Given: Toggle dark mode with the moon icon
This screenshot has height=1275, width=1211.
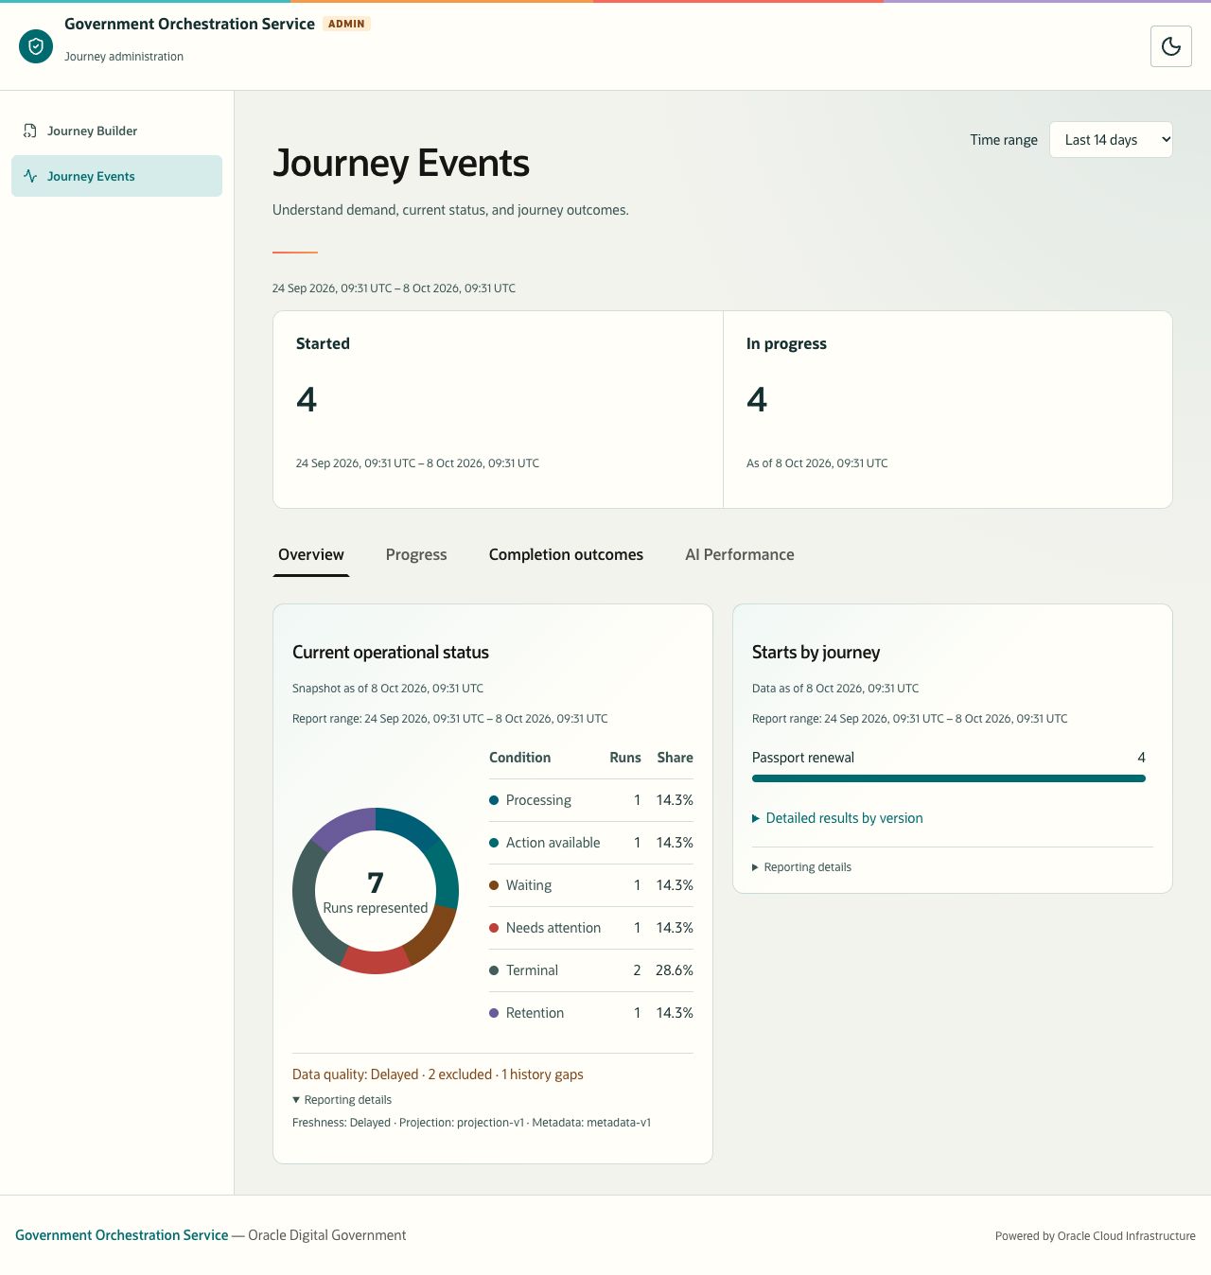Looking at the screenshot, I should 1170,46.
